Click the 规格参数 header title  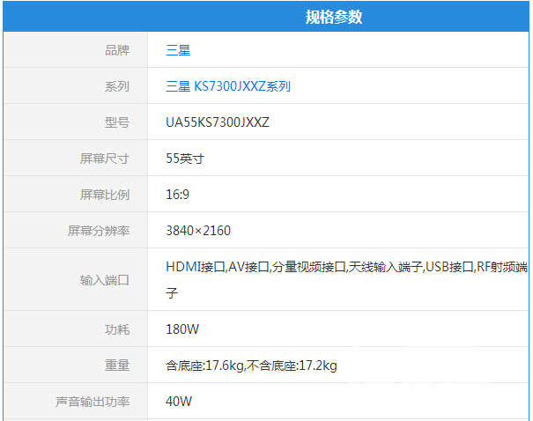point(334,17)
